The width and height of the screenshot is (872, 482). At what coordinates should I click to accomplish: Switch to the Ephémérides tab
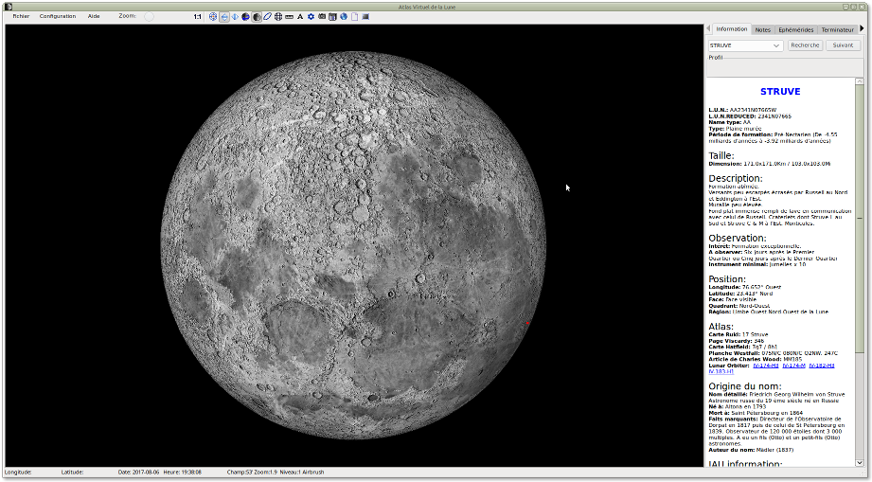click(x=796, y=29)
